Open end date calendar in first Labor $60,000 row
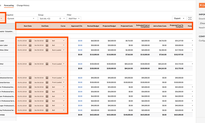The image size is (205, 123). coord(47,41)
